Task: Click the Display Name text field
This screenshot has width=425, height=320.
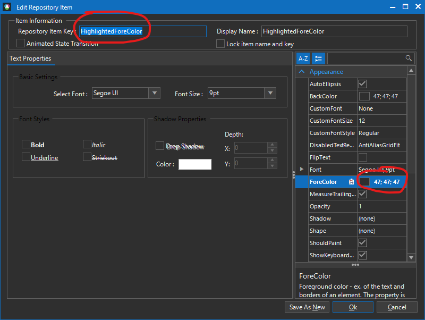Action: [334, 31]
